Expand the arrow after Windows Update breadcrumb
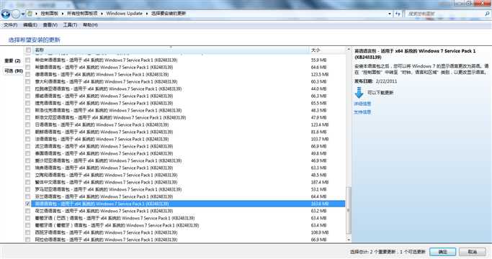The width and height of the screenshot is (492, 259). coord(146,14)
